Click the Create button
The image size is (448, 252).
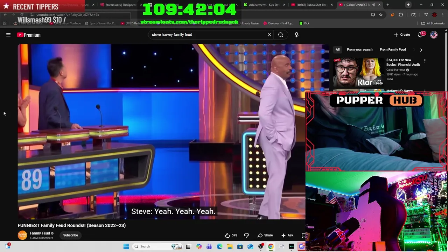point(402,35)
